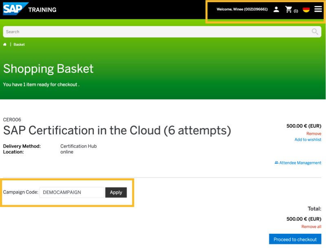
Task: Open SAP Certification in the Cloud title
Action: click(117, 131)
